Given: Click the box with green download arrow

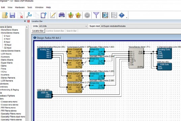Looking at the screenshot, I should [71, 15].
